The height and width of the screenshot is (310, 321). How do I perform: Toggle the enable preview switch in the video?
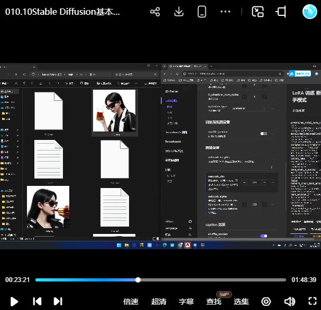[263, 134]
